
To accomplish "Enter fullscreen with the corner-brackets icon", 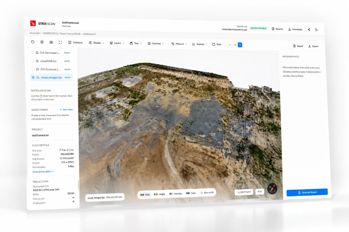I will (x=60, y=42).
